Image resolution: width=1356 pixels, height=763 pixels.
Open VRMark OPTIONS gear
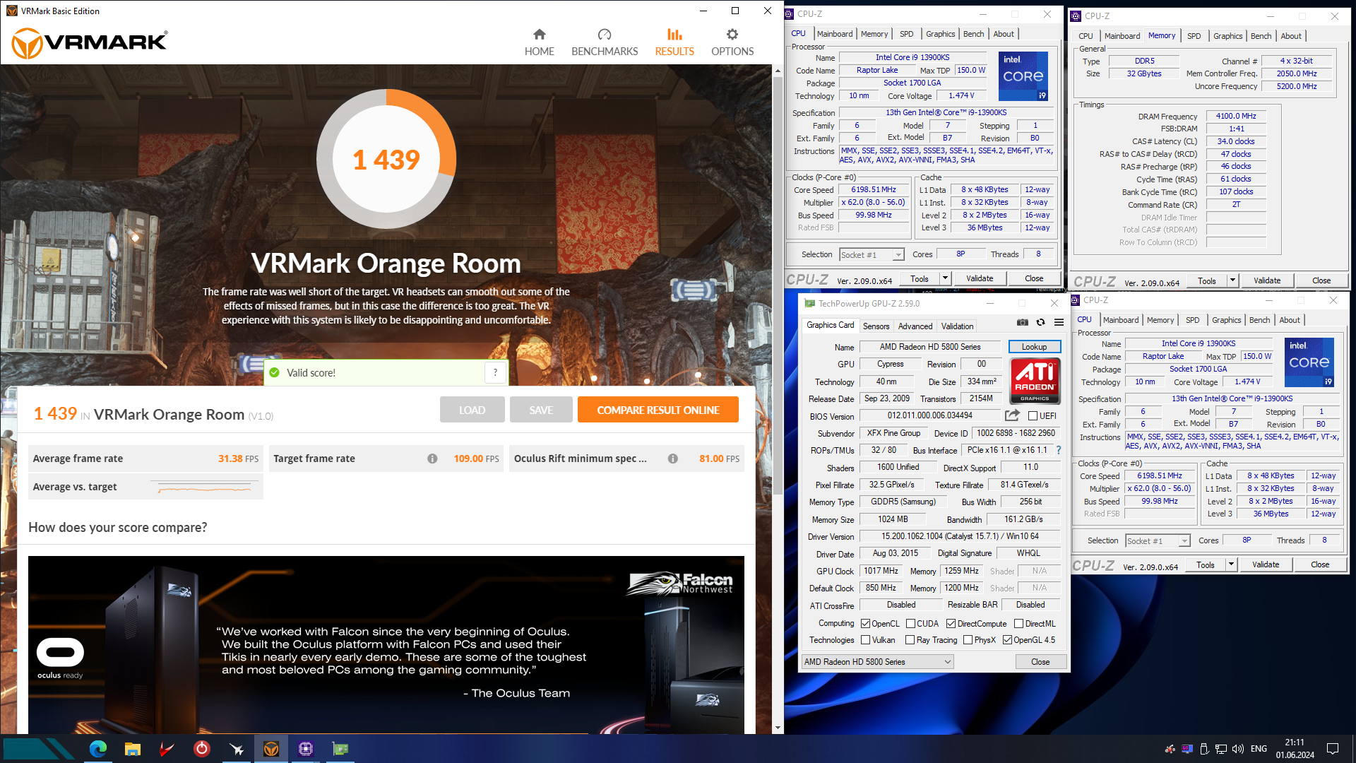pyautogui.click(x=732, y=42)
